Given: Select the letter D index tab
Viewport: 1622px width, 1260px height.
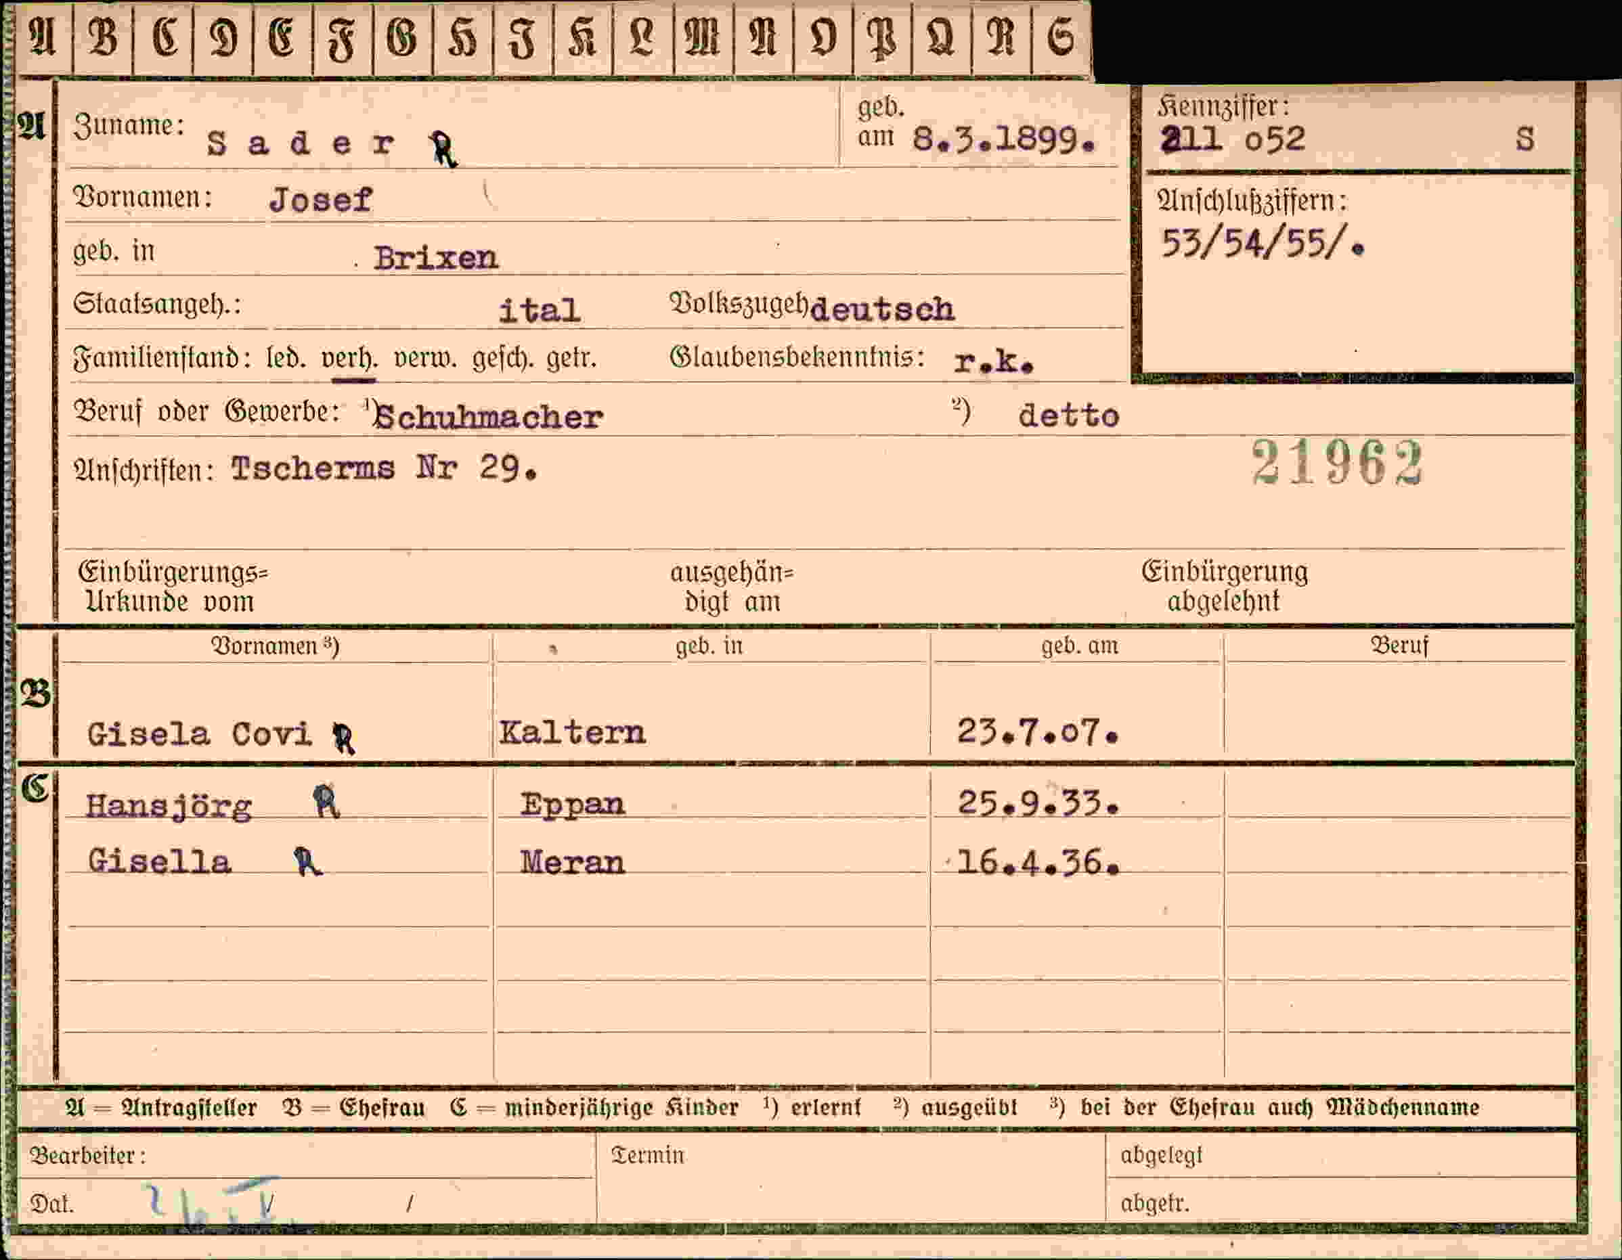Looking at the screenshot, I should click(x=223, y=37).
